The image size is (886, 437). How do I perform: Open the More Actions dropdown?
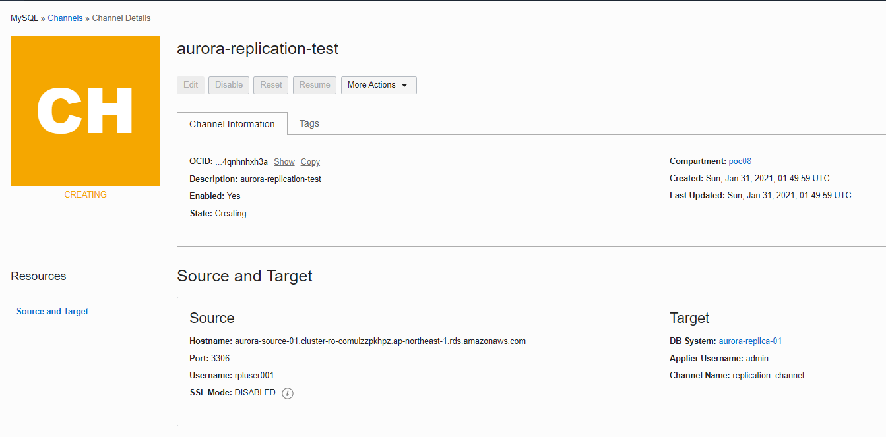pyautogui.click(x=379, y=85)
